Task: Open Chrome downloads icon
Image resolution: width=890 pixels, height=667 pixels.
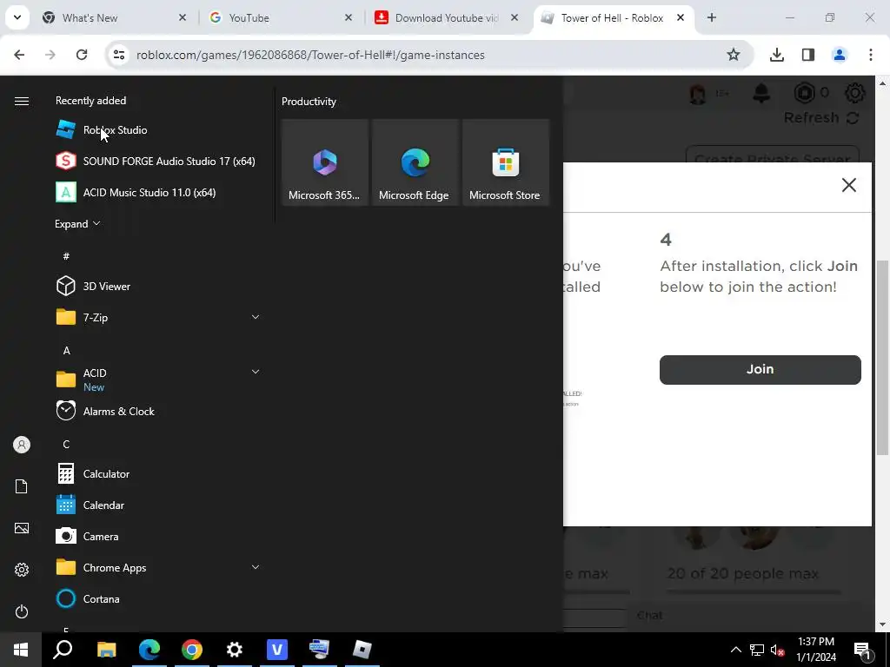Action: [x=776, y=55]
